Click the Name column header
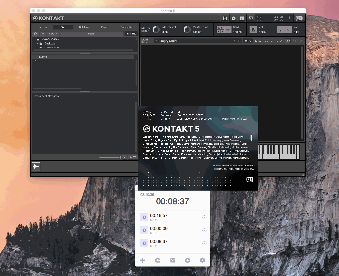Screen dimensions: 339x276 pos(86,57)
